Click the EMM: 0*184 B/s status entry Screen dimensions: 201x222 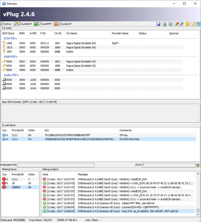[67, 220]
